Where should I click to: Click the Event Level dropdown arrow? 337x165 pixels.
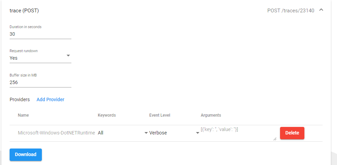pos(198,133)
